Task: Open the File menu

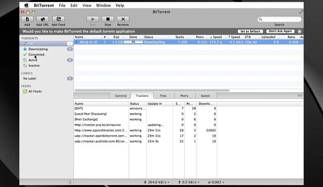Action: click(62, 5)
